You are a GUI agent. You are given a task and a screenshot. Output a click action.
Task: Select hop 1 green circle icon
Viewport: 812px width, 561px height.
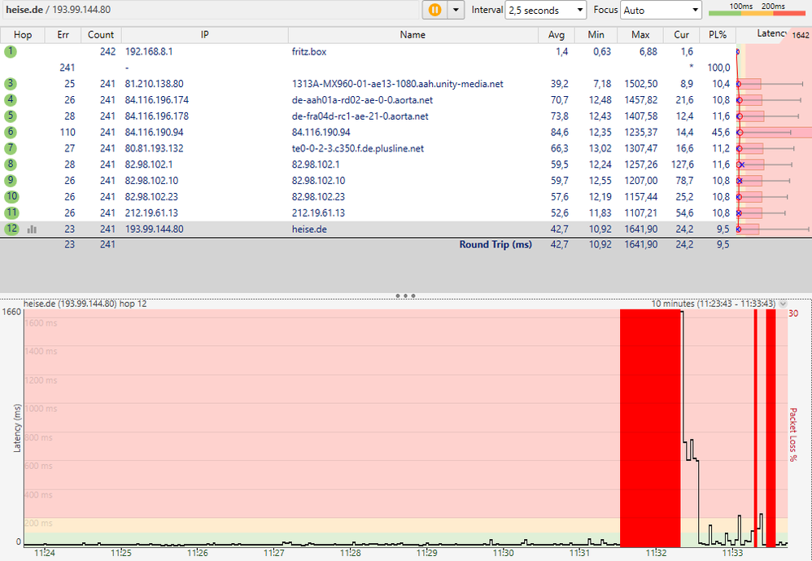point(11,51)
